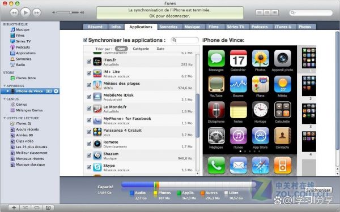Open the iTunes U tab
The width and height of the screenshot is (340, 212).
pyautogui.click(x=283, y=27)
